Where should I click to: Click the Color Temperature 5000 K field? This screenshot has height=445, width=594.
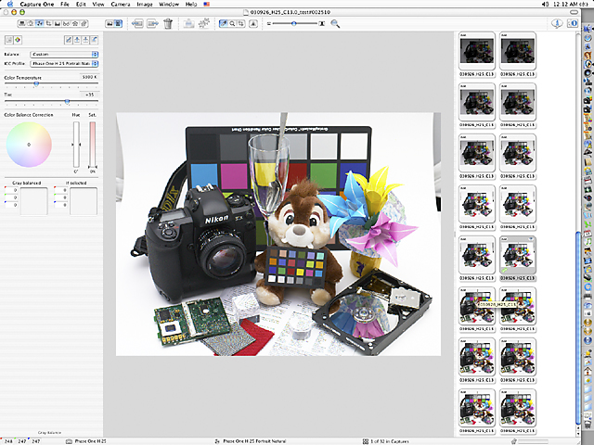(x=88, y=77)
